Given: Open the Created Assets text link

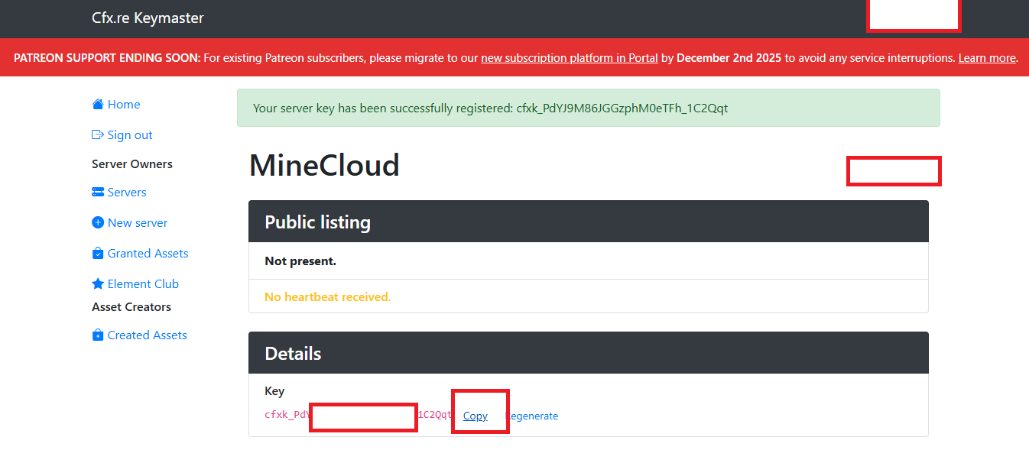Looking at the screenshot, I should (147, 335).
